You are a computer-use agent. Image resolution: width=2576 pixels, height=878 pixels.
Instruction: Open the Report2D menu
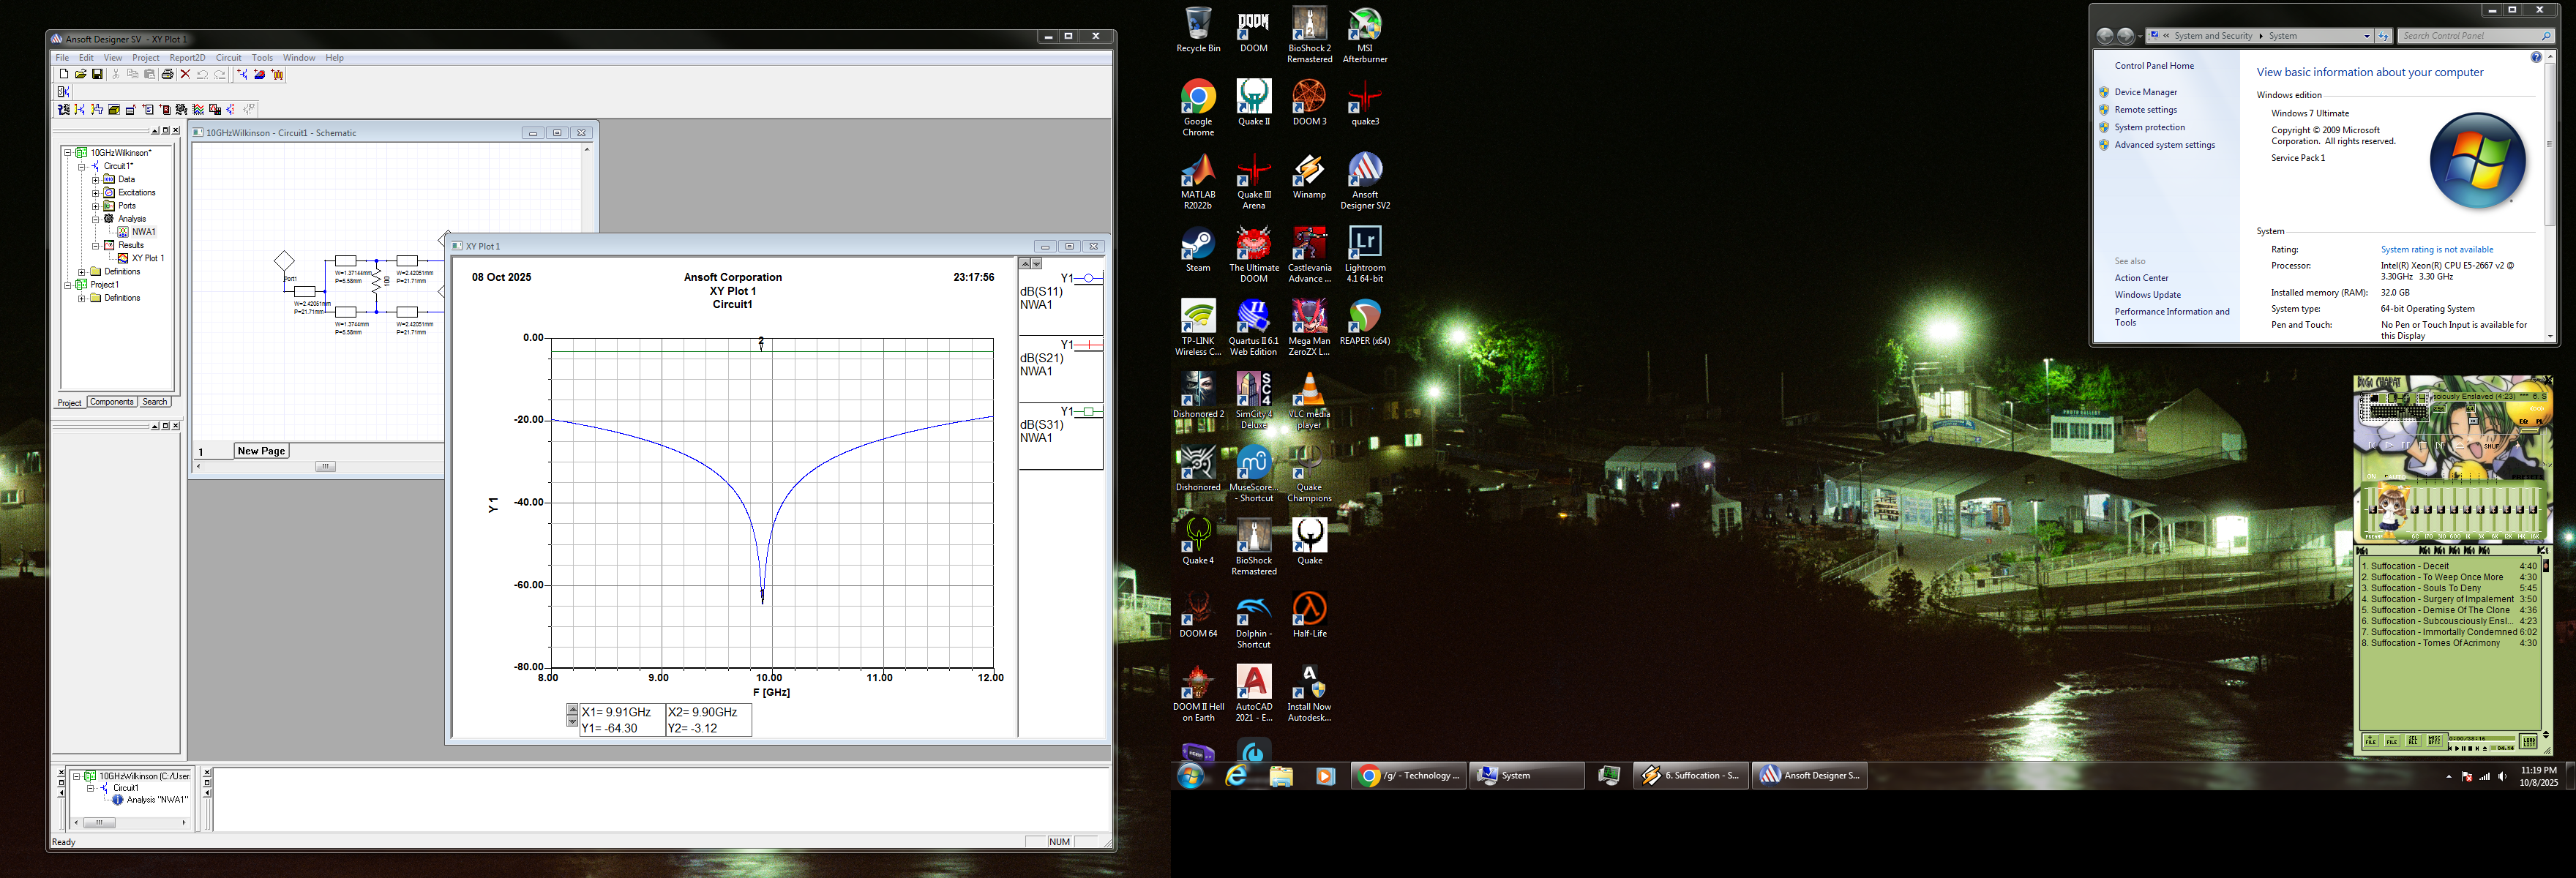pyautogui.click(x=187, y=58)
